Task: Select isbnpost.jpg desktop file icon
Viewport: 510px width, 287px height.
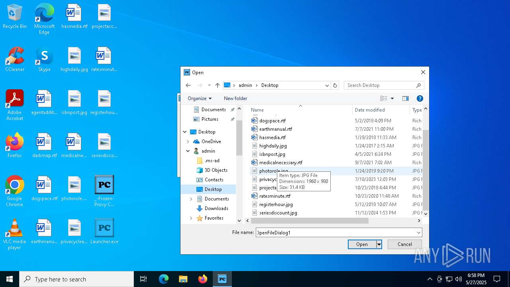Action: pos(74,102)
